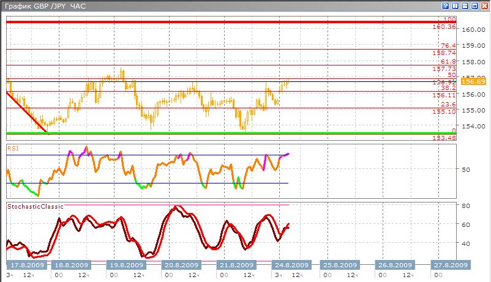Click the 27.8.2009 date marker
The image size is (491, 282).
tap(450, 265)
